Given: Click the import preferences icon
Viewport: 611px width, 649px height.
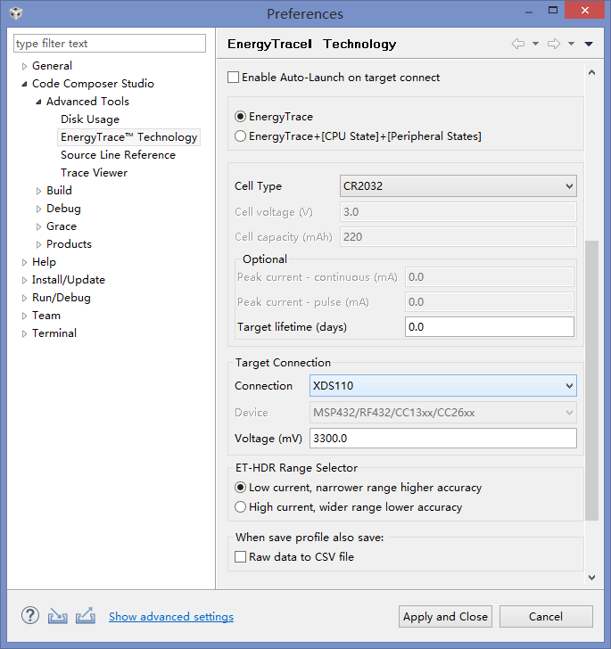Looking at the screenshot, I should [x=58, y=616].
